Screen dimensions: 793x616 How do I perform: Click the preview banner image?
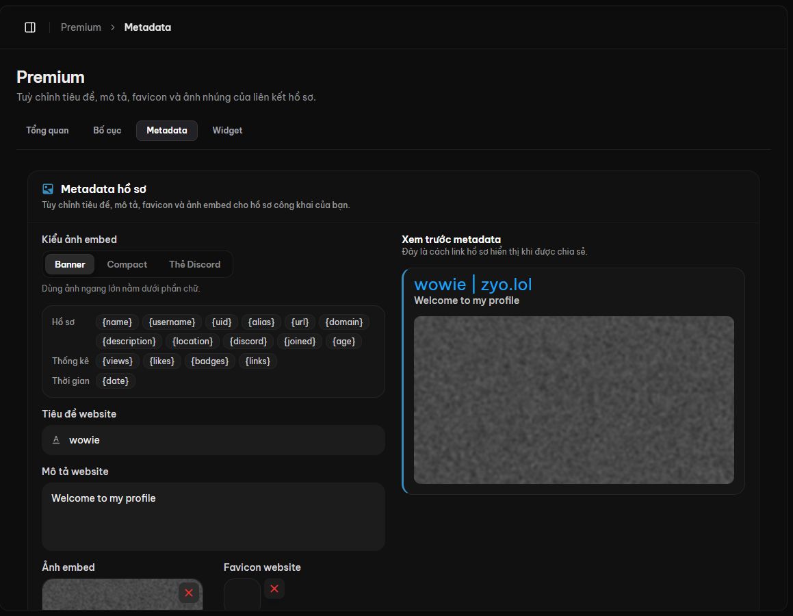click(574, 400)
